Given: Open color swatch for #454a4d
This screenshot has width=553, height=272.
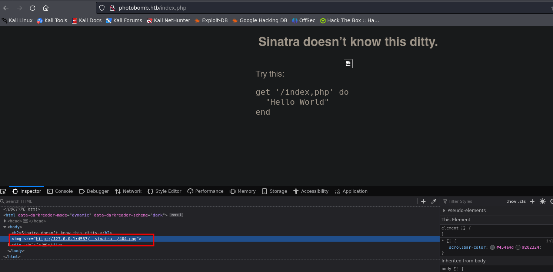Looking at the screenshot, I should coord(492,247).
